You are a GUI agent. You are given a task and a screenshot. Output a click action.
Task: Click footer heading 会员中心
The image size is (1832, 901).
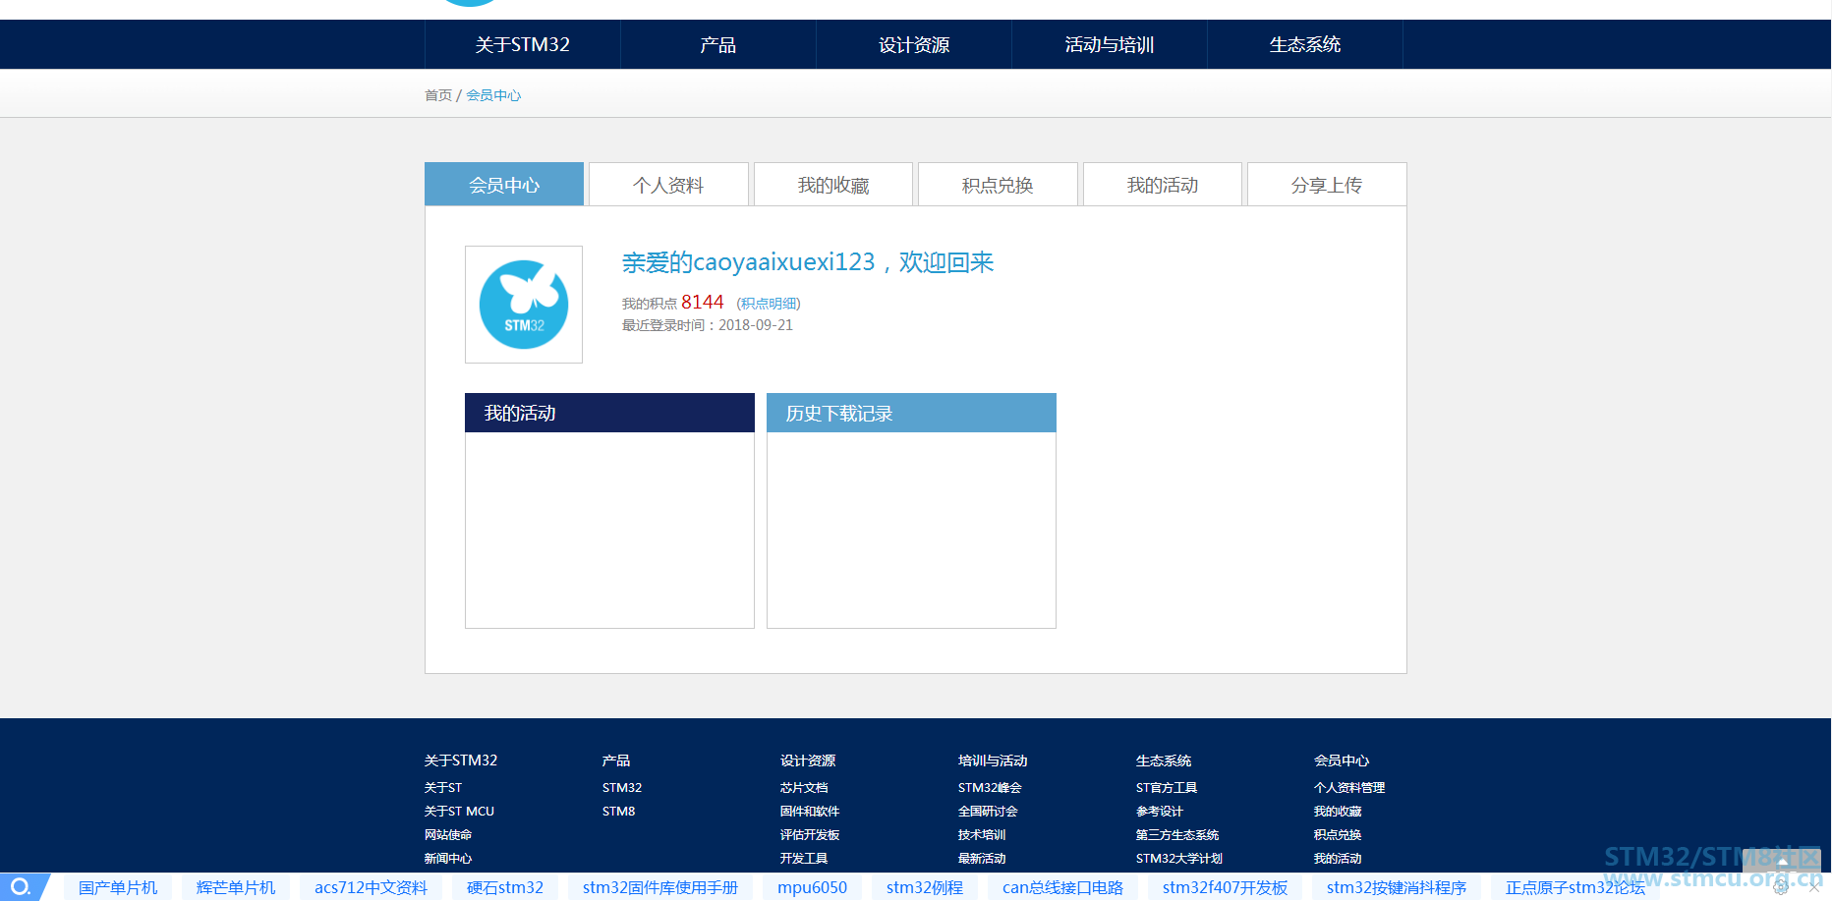click(x=1342, y=760)
